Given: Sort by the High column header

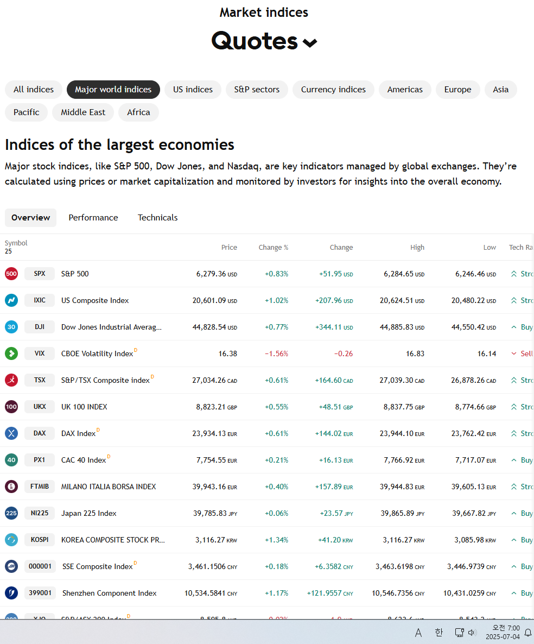Looking at the screenshot, I should coord(417,247).
